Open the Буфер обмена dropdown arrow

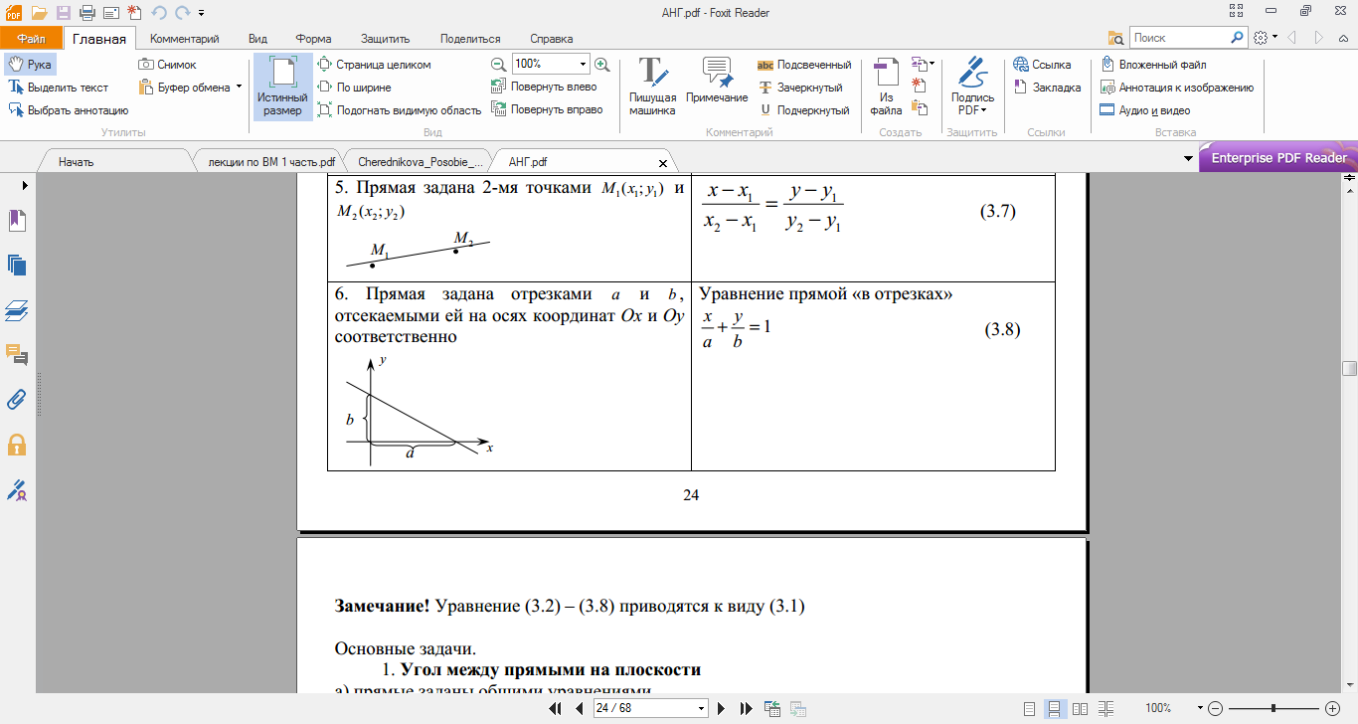coord(240,88)
